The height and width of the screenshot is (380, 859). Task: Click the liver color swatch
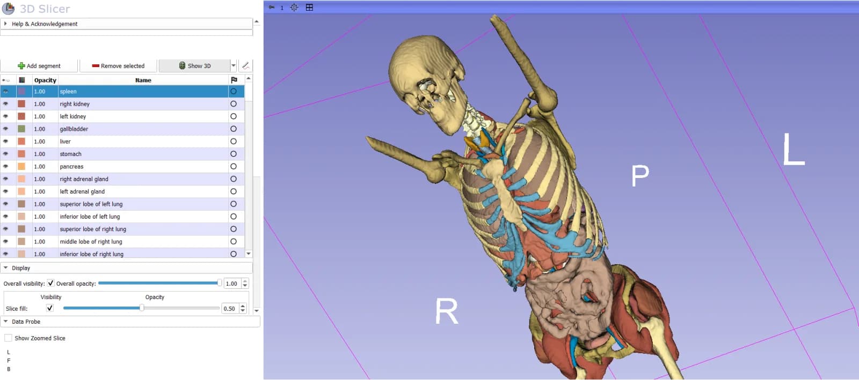(21, 141)
